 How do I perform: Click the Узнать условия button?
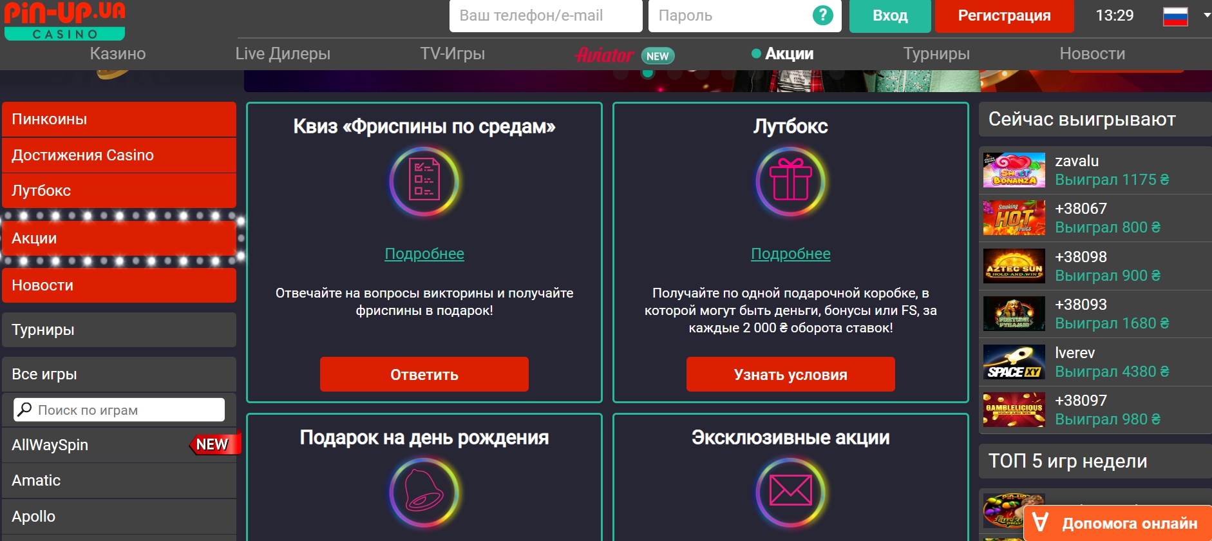click(x=791, y=374)
